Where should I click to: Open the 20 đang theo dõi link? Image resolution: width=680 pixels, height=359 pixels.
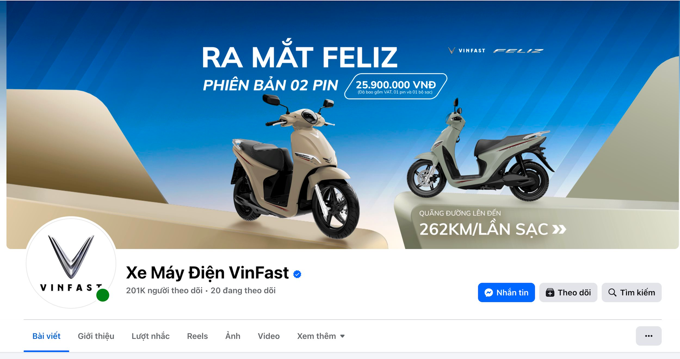click(x=243, y=290)
